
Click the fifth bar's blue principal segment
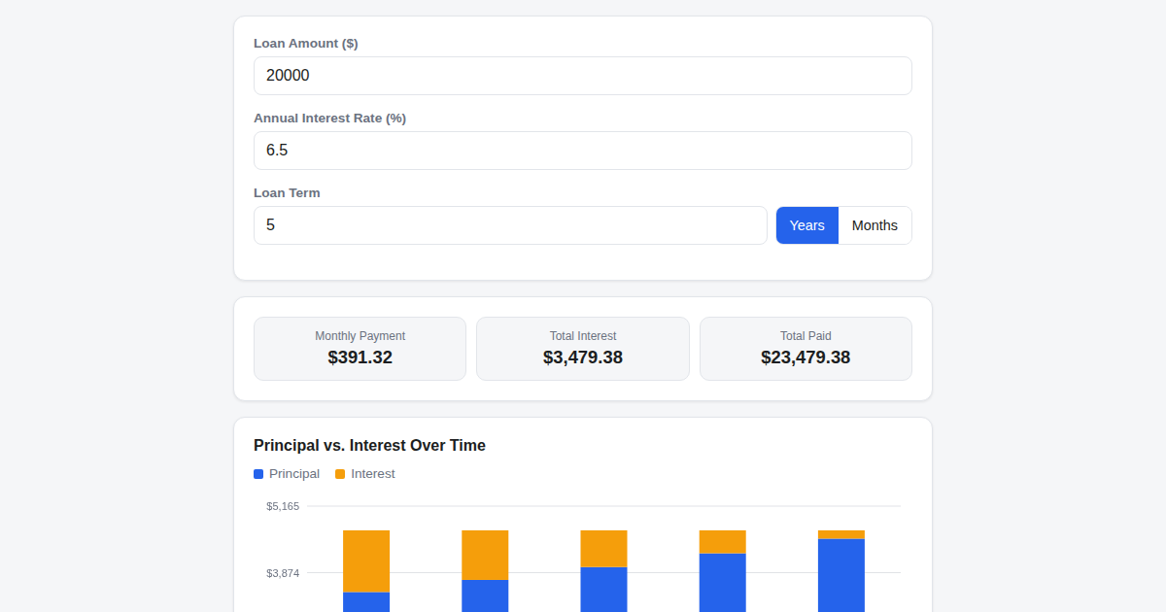[841, 575]
